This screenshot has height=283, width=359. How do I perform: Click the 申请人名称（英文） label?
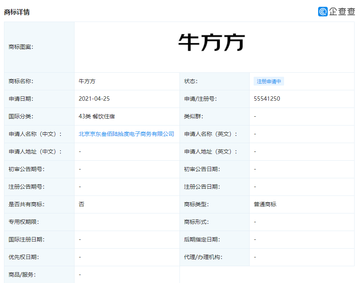[x=211, y=134]
